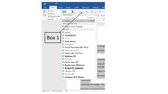Select Bodoni MT Black font
The width and height of the screenshot is (168, 94).
(78, 77)
